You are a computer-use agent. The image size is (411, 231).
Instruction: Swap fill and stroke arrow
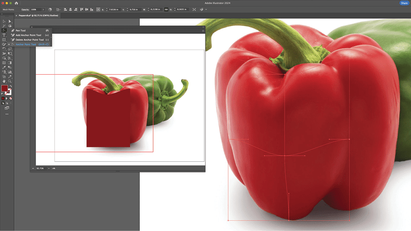tap(10, 86)
